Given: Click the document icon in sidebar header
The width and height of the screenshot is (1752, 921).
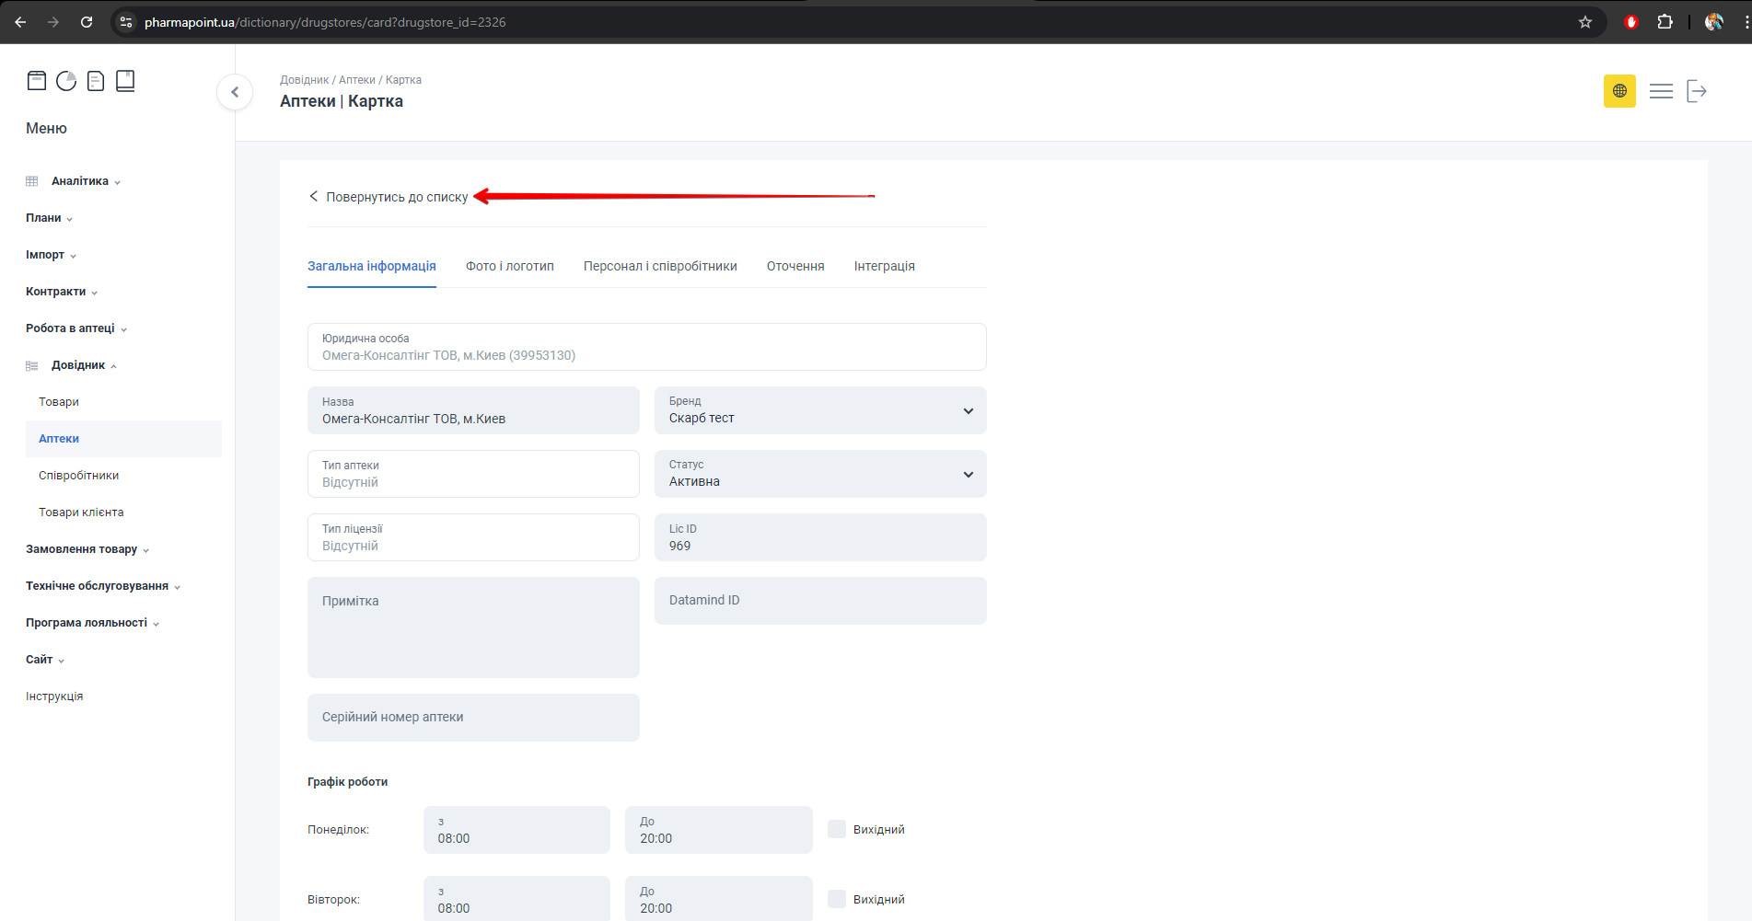Looking at the screenshot, I should point(96,81).
